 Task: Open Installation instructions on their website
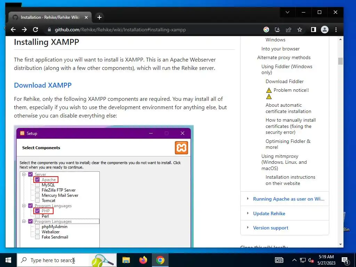tap(290, 180)
